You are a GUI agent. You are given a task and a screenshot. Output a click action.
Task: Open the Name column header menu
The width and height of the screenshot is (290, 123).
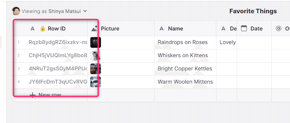coord(185,28)
